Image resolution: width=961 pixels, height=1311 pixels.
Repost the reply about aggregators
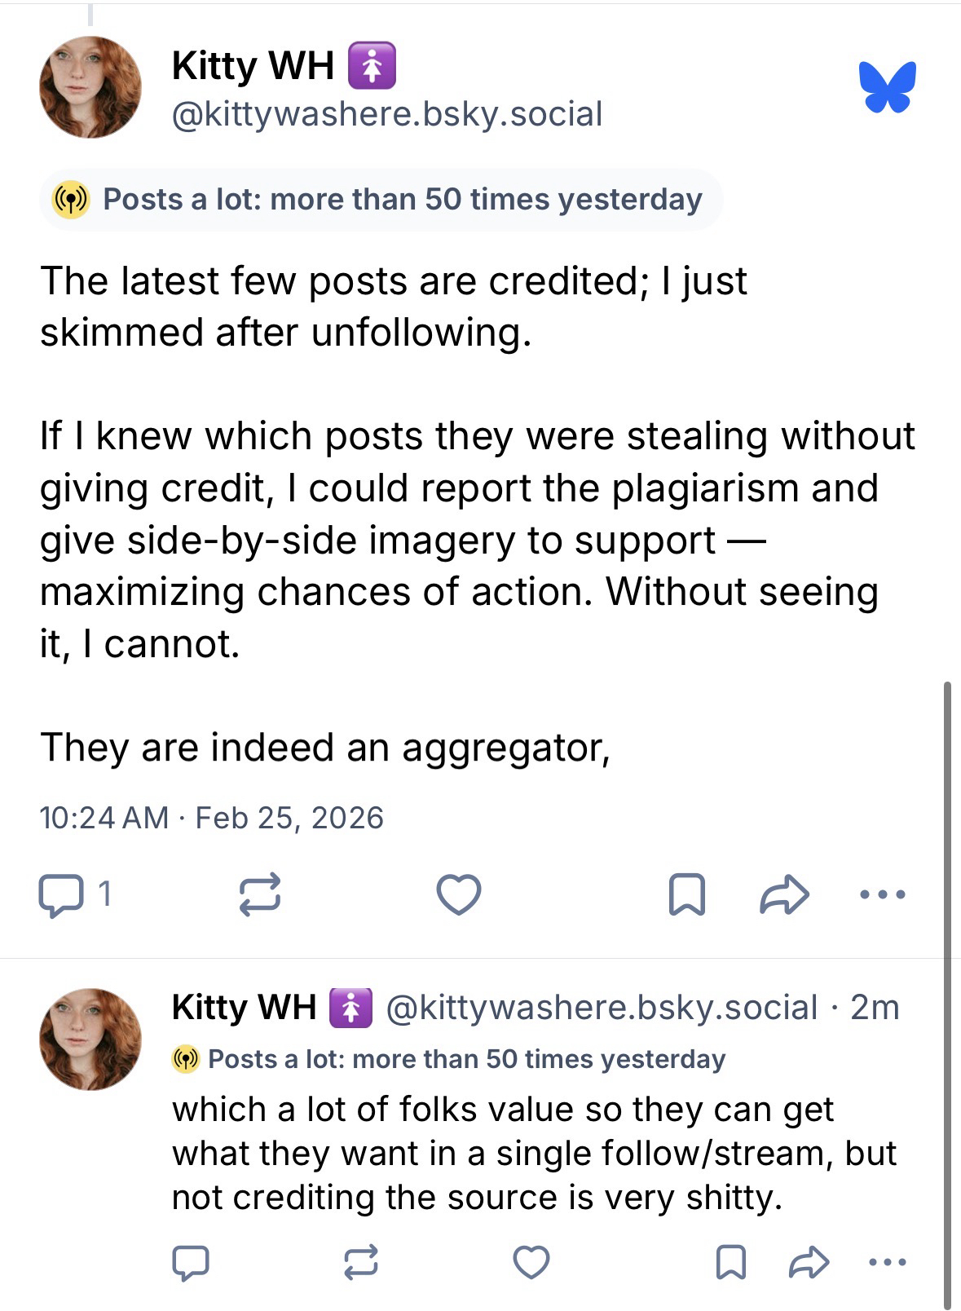pyautogui.click(x=360, y=1263)
